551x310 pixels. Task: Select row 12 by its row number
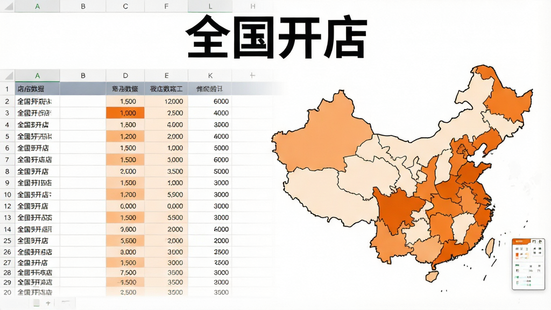point(7,206)
